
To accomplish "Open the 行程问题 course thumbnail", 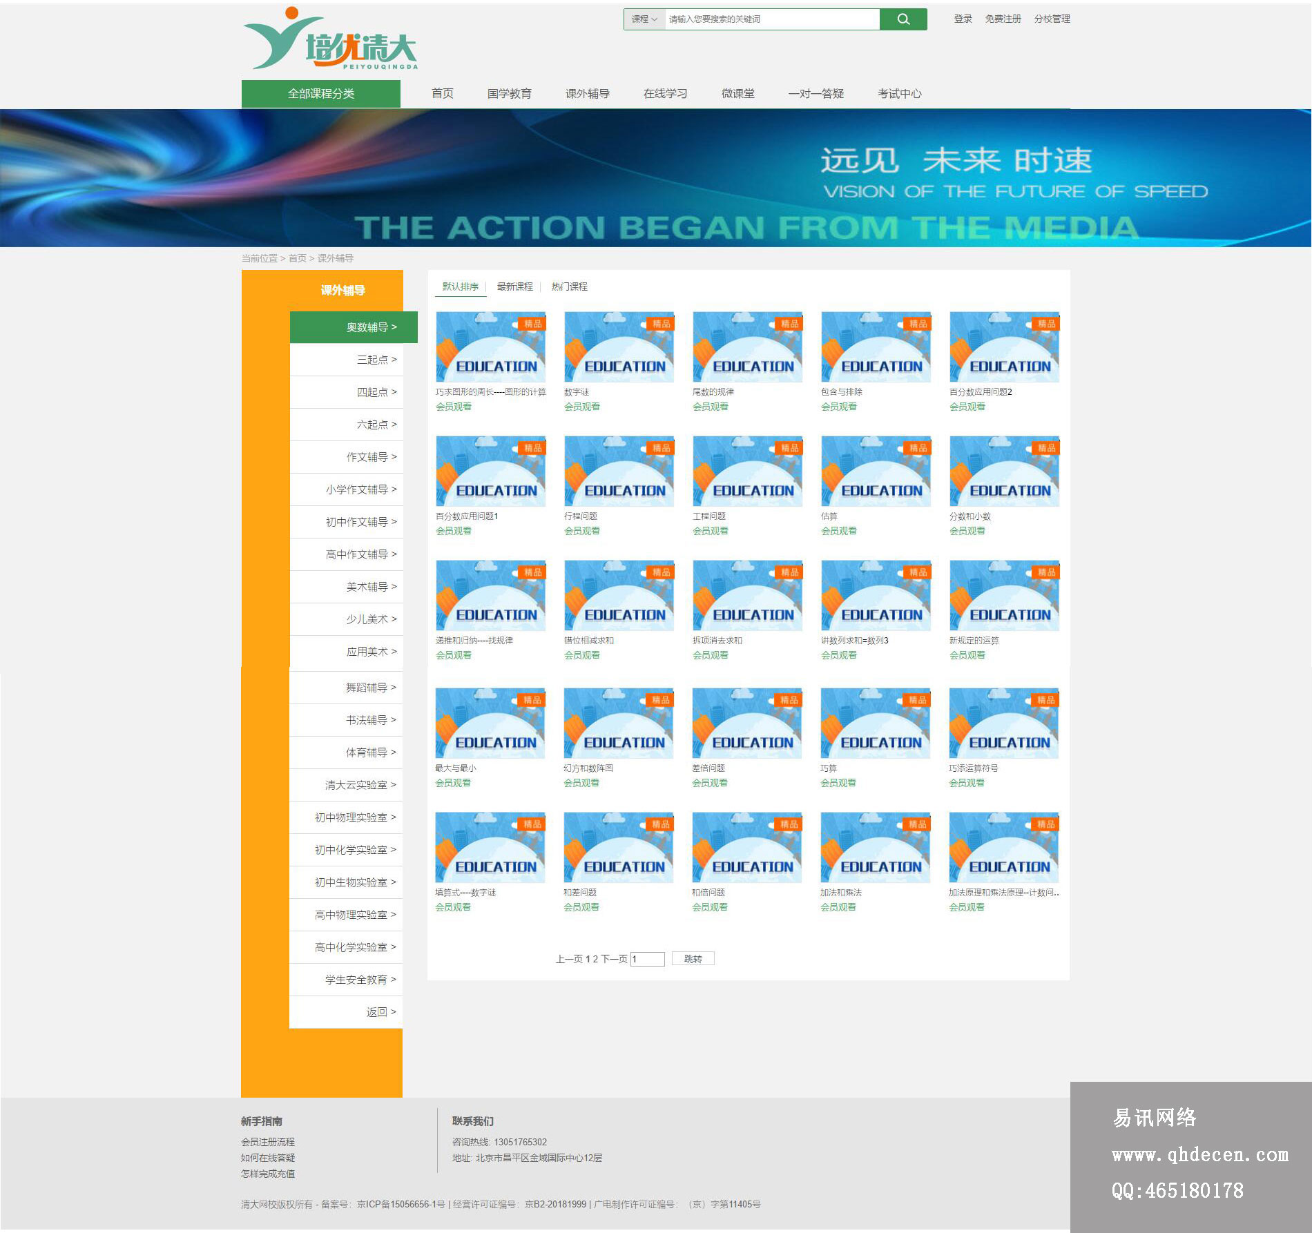I will 619,472.
